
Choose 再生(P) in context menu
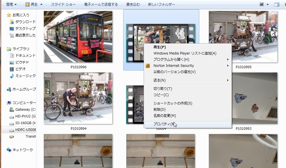tap(188, 47)
